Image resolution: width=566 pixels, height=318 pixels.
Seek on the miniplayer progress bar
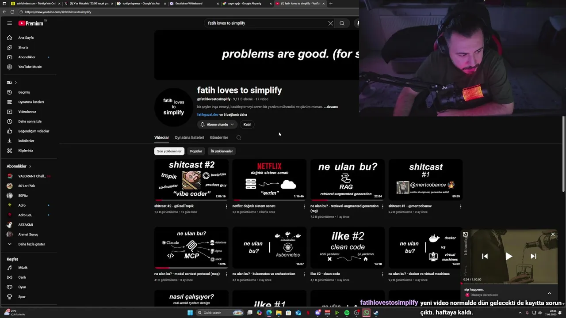(509, 284)
